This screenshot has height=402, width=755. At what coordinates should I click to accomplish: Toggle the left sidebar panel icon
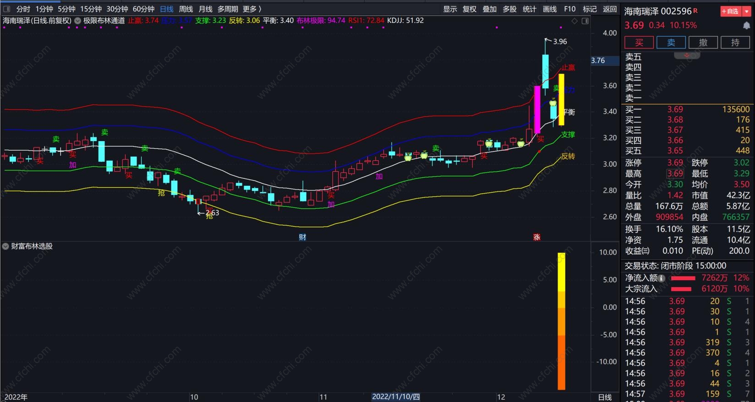coord(6,9)
